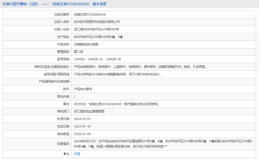
Task: Click the structure description starting 产品由底板部件
Action: pyautogui.click(x=140, y=67)
